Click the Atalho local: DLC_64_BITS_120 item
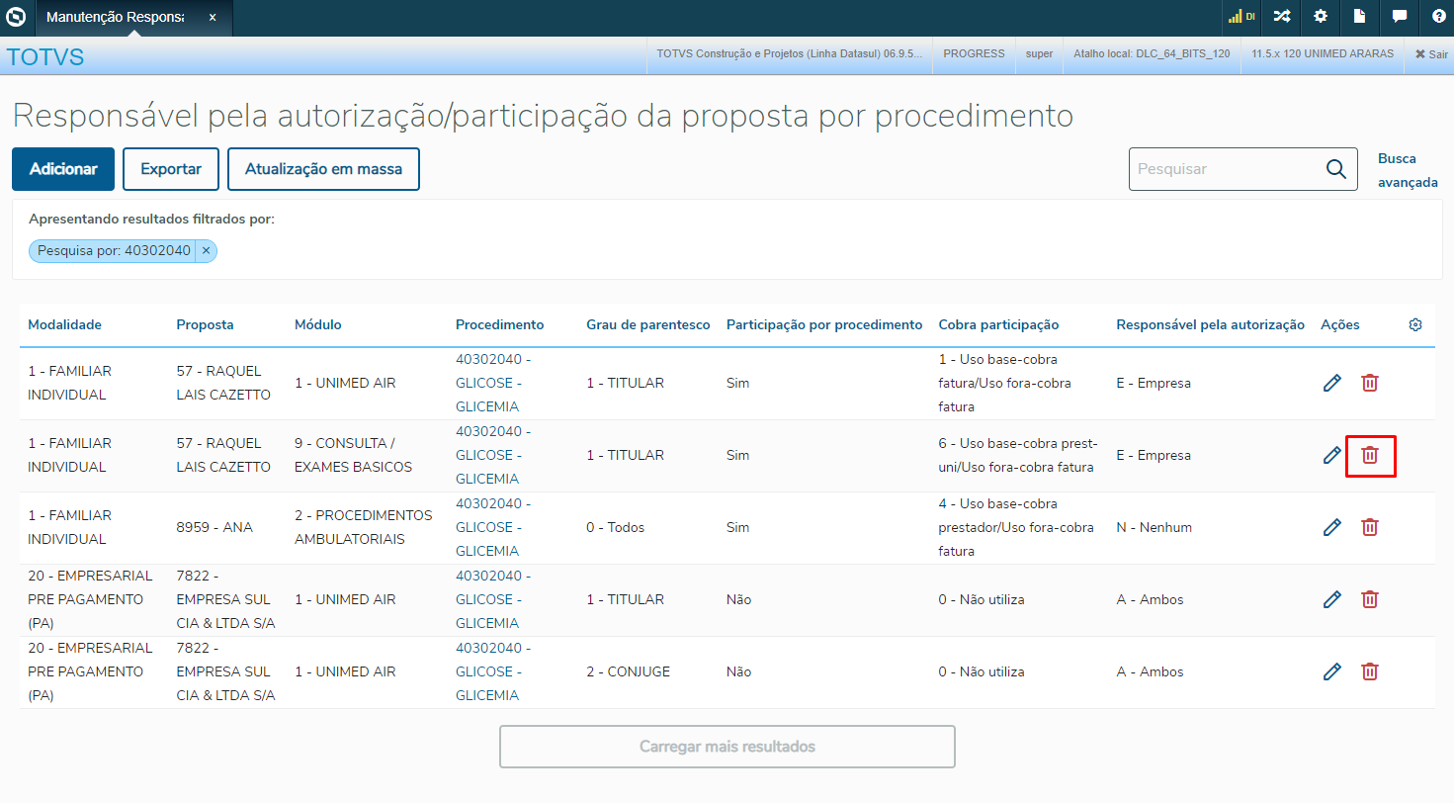The width and height of the screenshot is (1454, 803). [1153, 53]
